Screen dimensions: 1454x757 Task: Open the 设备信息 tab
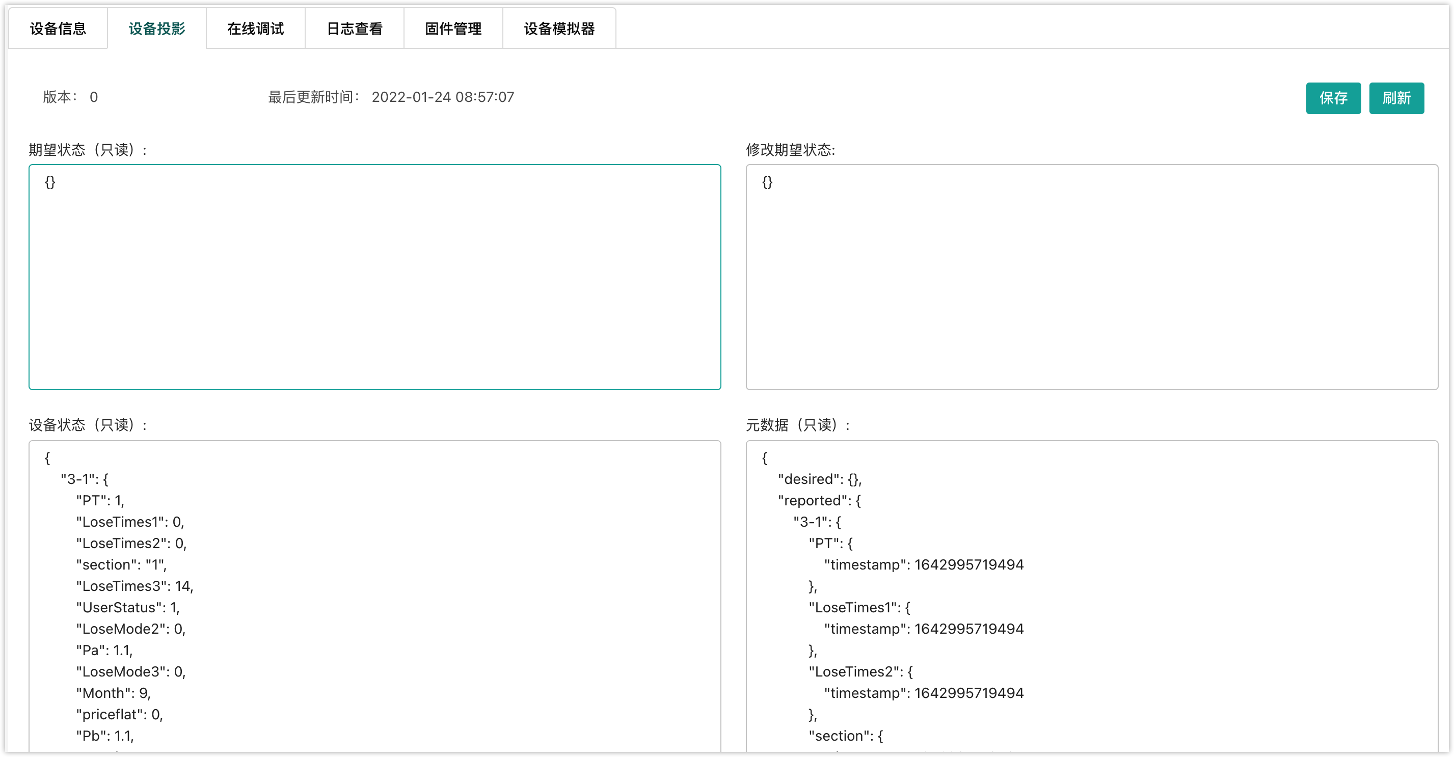[58, 28]
